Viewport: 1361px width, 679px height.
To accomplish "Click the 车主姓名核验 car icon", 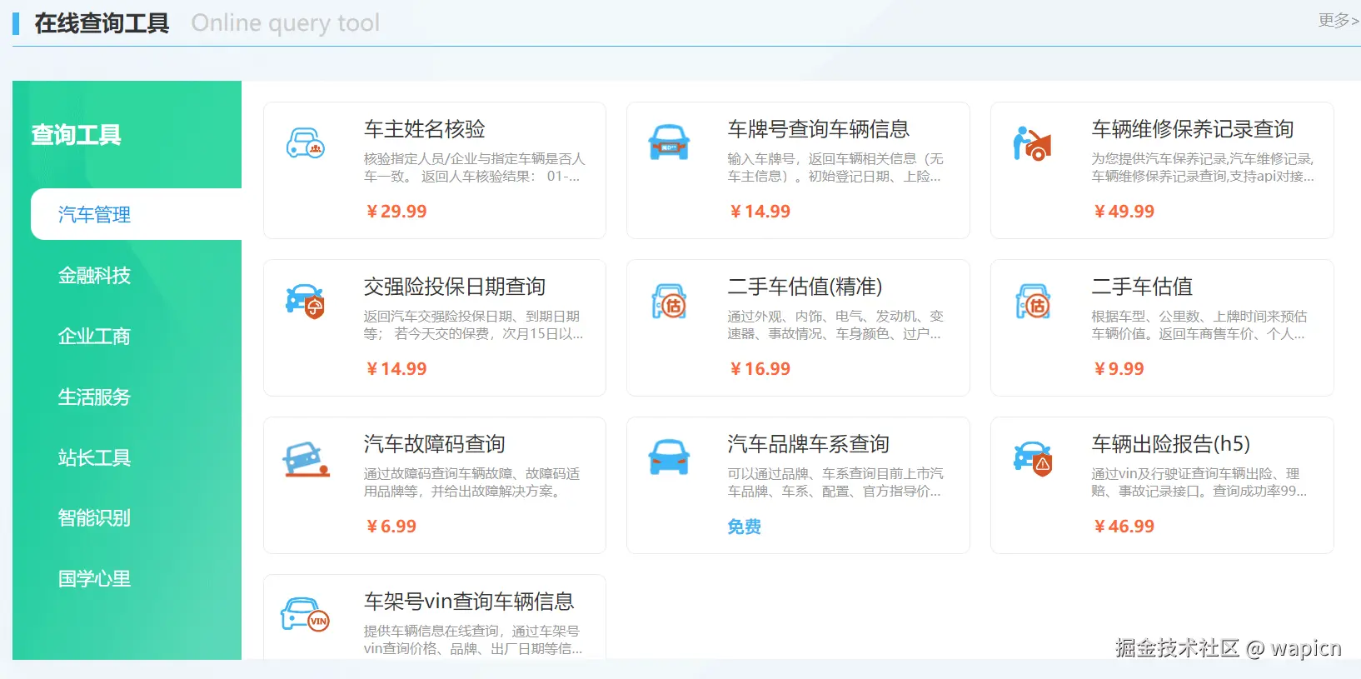I will point(306,143).
